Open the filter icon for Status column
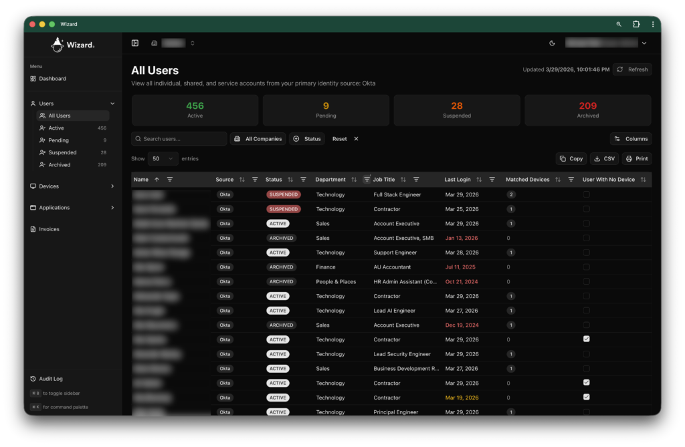Viewport: 685px width, 447px height. (303, 180)
